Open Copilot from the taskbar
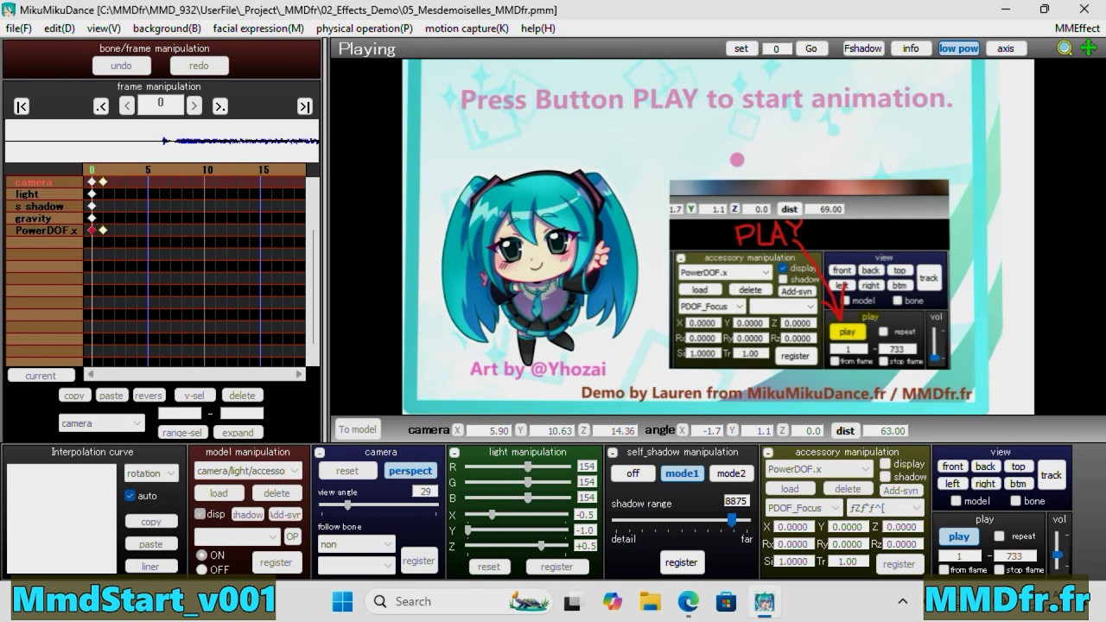Screen dimensions: 1106x622 click(613, 601)
